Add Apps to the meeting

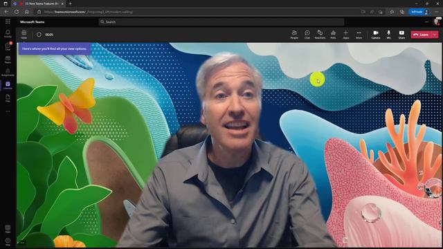point(346,35)
